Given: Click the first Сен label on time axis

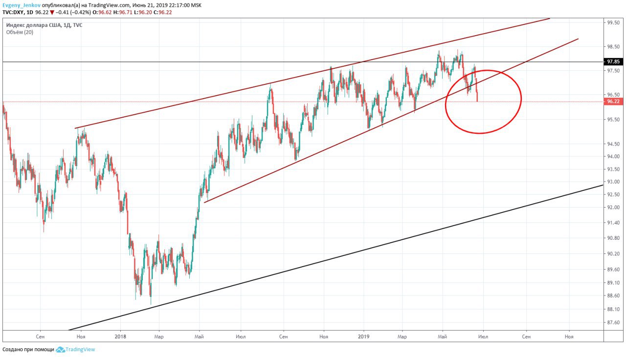Looking at the screenshot, I should [40, 336].
